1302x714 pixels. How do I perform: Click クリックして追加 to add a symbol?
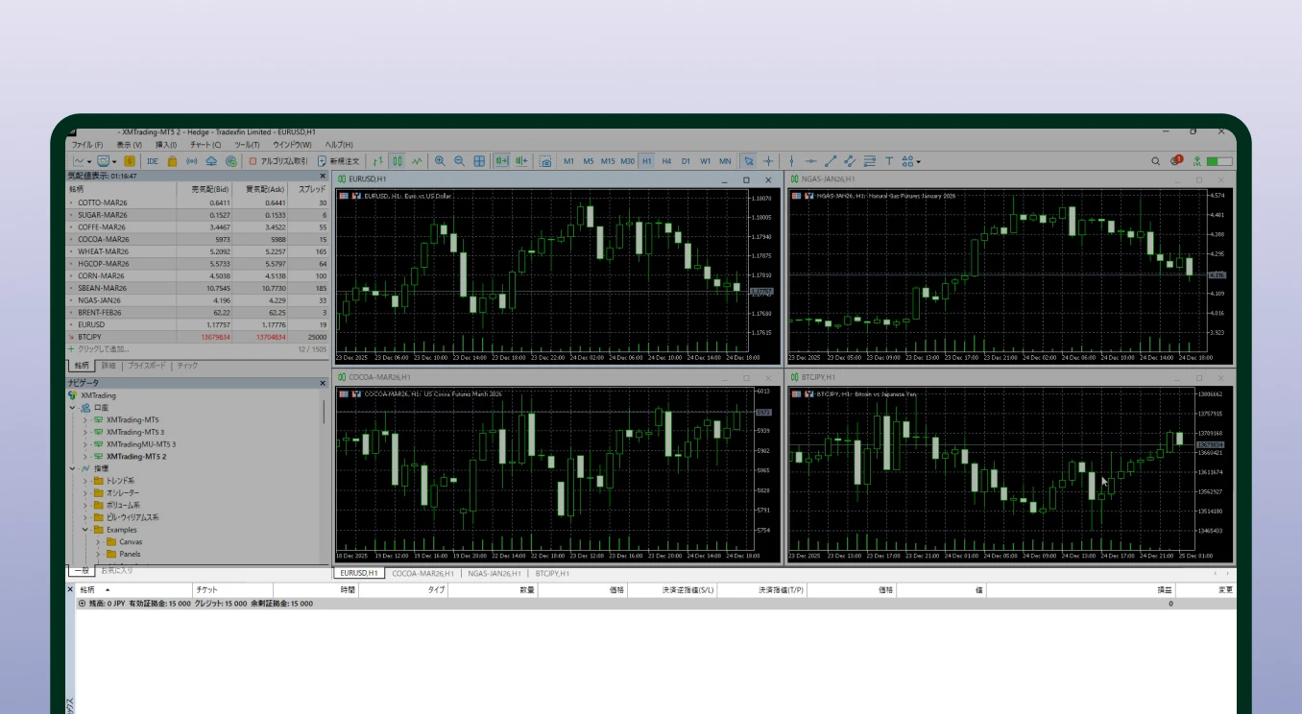pos(102,348)
